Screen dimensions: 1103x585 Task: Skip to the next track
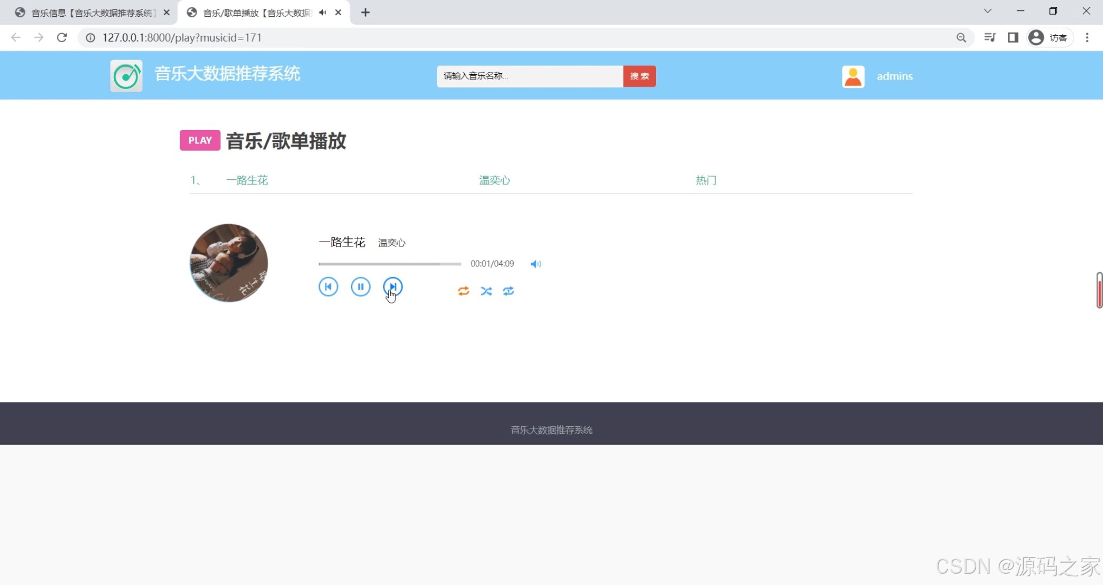392,287
